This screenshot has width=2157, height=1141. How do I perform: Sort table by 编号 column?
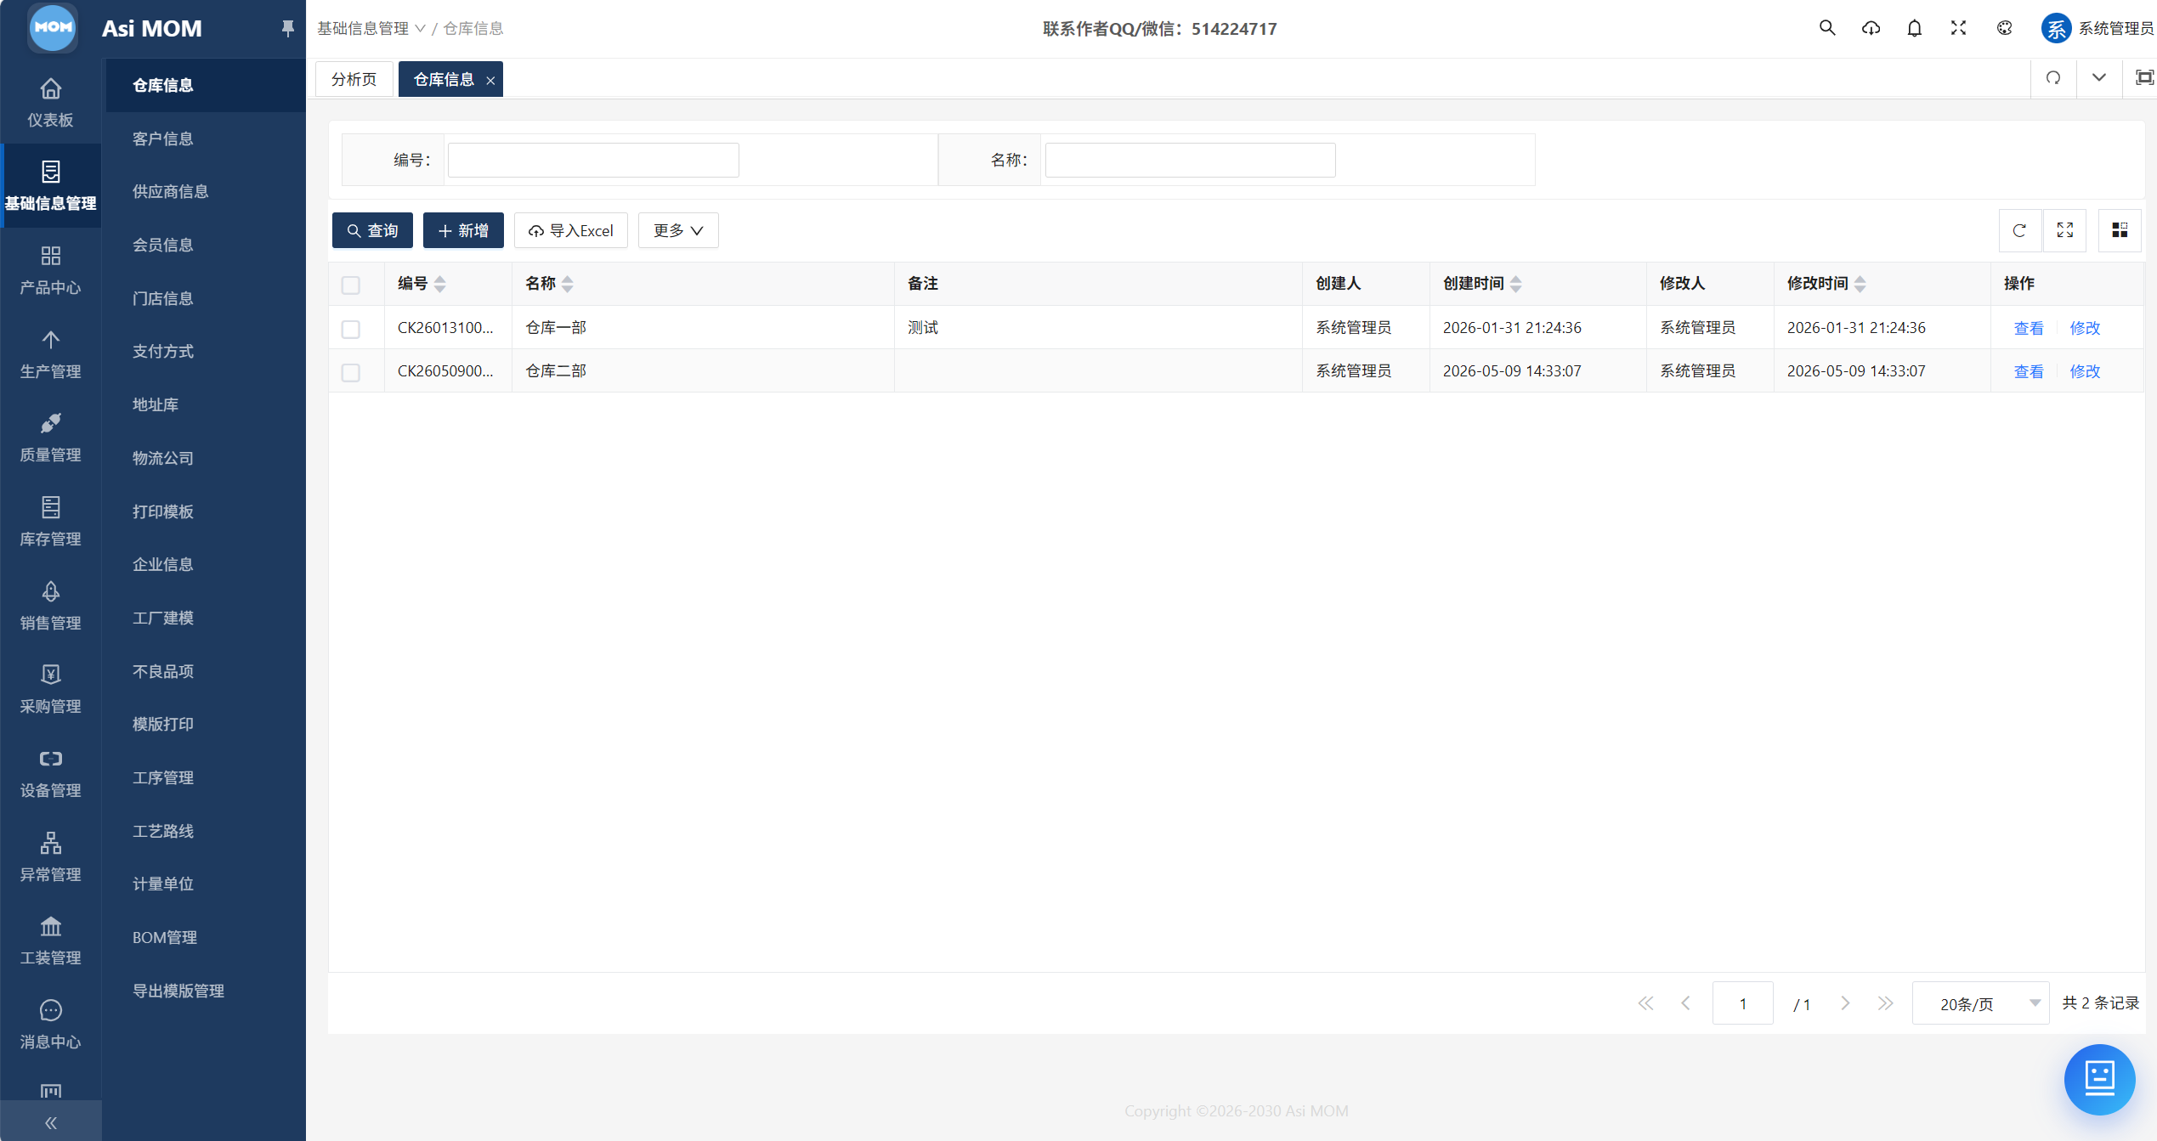coord(439,284)
